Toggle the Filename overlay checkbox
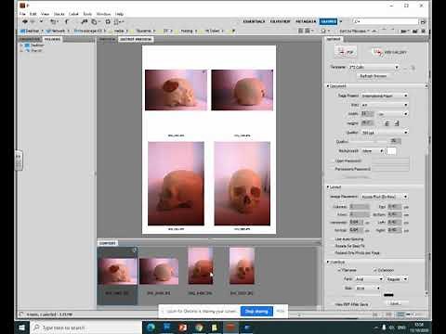Viewport: 446px width, 334px height. tap(339, 270)
